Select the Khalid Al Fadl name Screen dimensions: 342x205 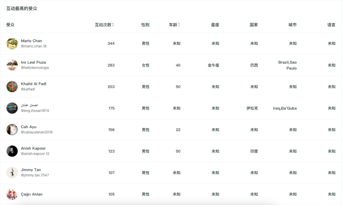[34, 84]
